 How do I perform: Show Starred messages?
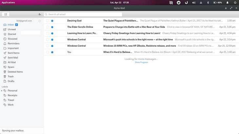click(x=12, y=34)
